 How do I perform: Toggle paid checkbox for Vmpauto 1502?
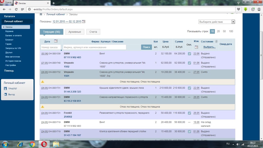point(189,63)
